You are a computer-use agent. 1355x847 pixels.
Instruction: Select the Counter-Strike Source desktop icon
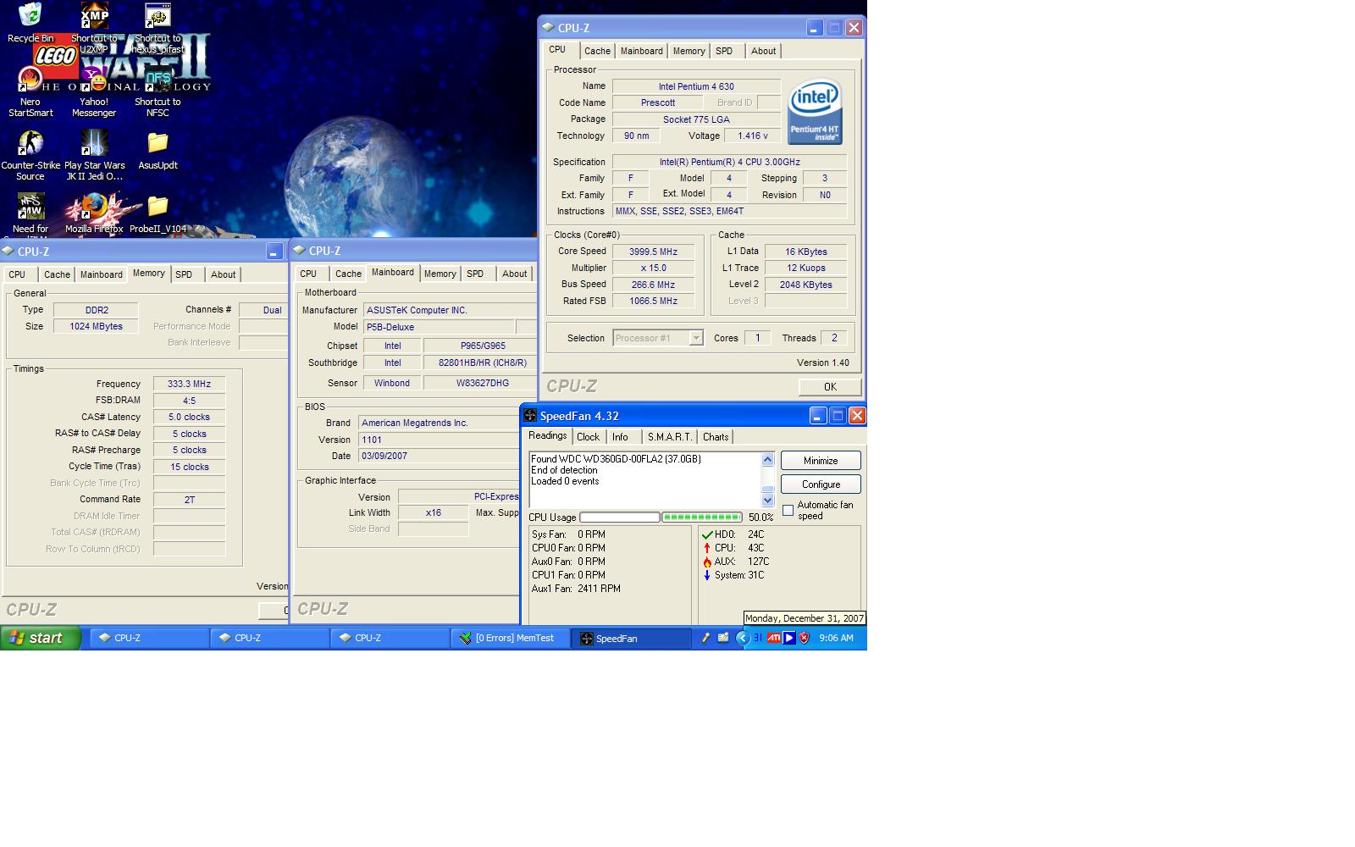(x=30, y=143)
